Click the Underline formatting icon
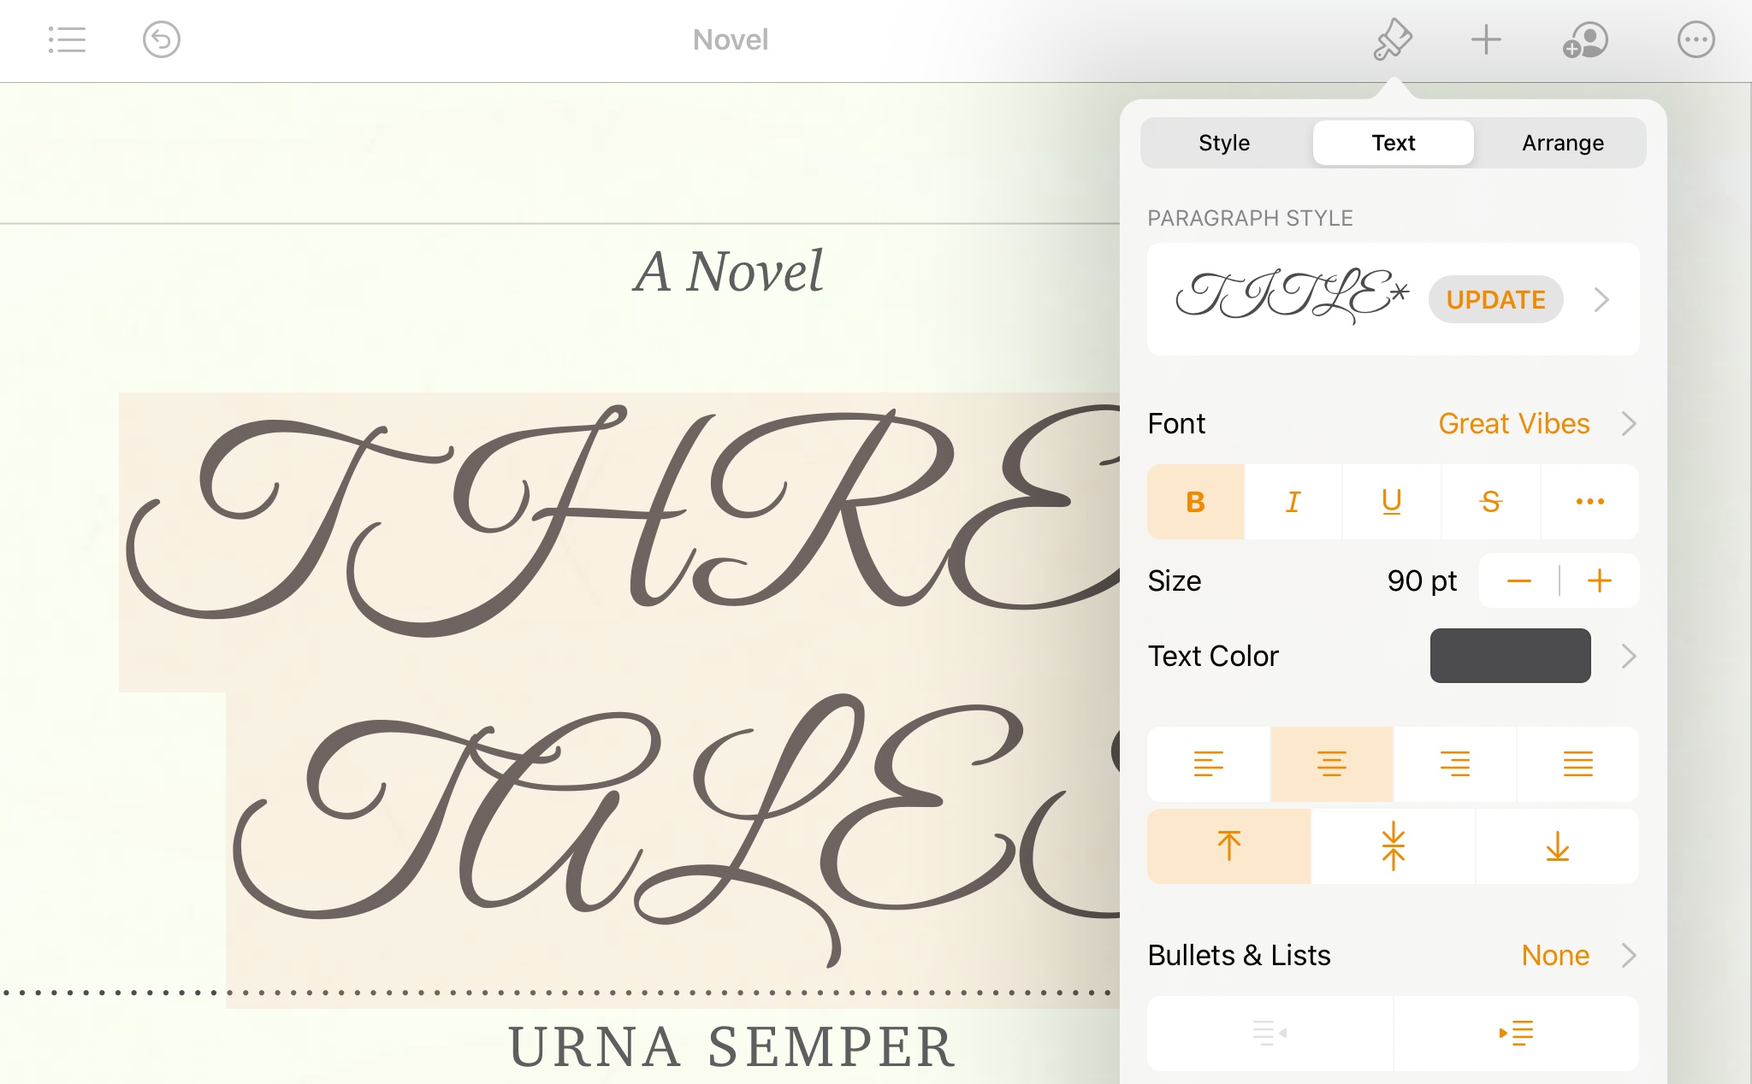 click(1393, 501)
